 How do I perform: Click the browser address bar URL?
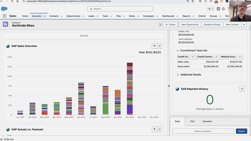tap(69, 1)
